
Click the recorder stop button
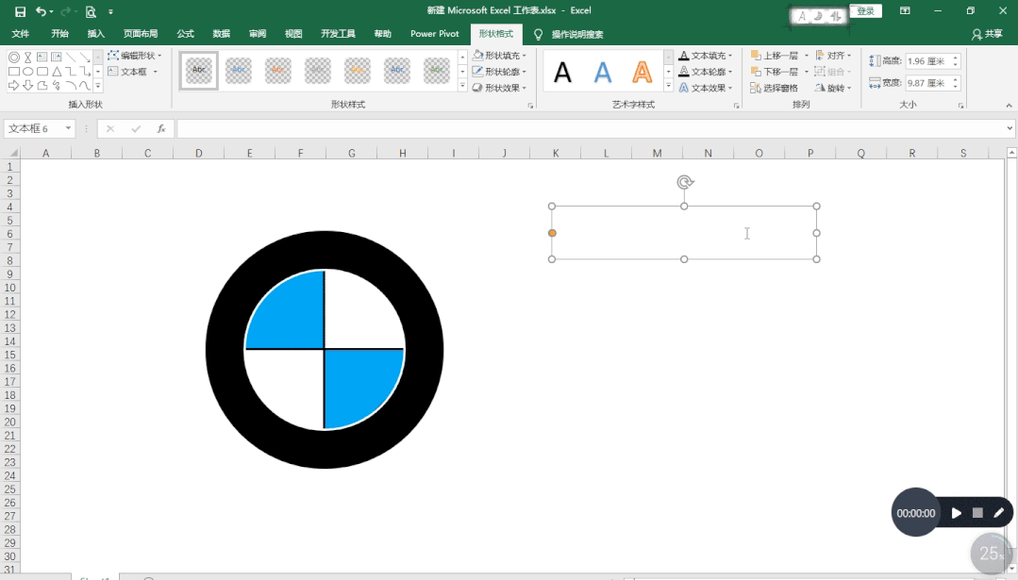977,513
